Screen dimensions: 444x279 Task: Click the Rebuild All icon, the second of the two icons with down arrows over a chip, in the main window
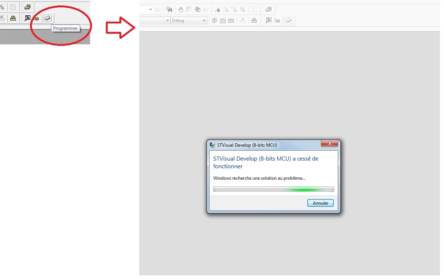[x=231, y=21]
